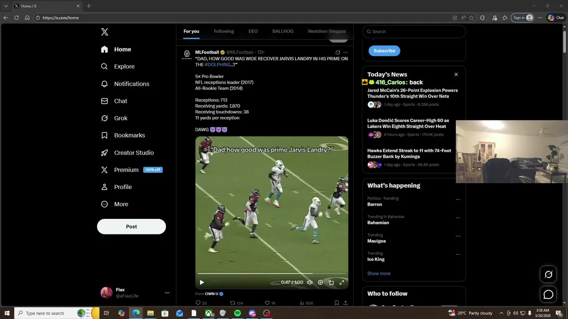Open options for Bahamian trend
Viewport: 568px width, 319px height.
coord(458,218)
